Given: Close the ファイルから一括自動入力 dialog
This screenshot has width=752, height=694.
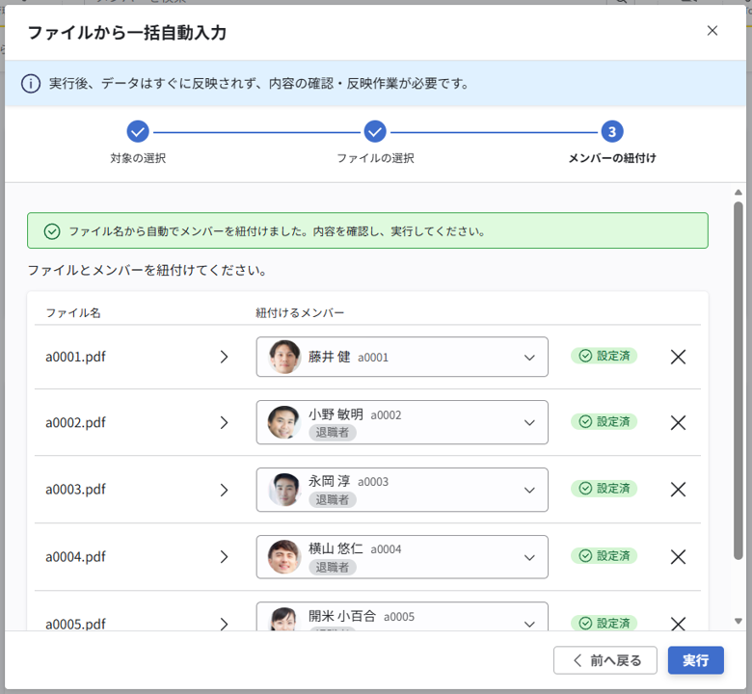Looking at the screenshot, I should 712,31.
